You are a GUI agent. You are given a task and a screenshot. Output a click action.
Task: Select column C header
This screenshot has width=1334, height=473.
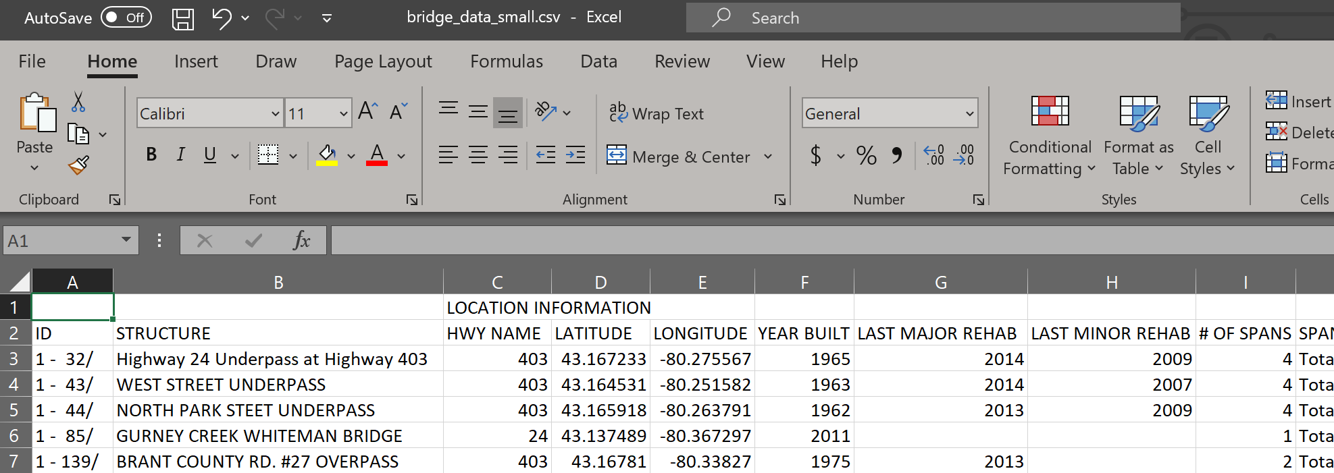point(497,281)
